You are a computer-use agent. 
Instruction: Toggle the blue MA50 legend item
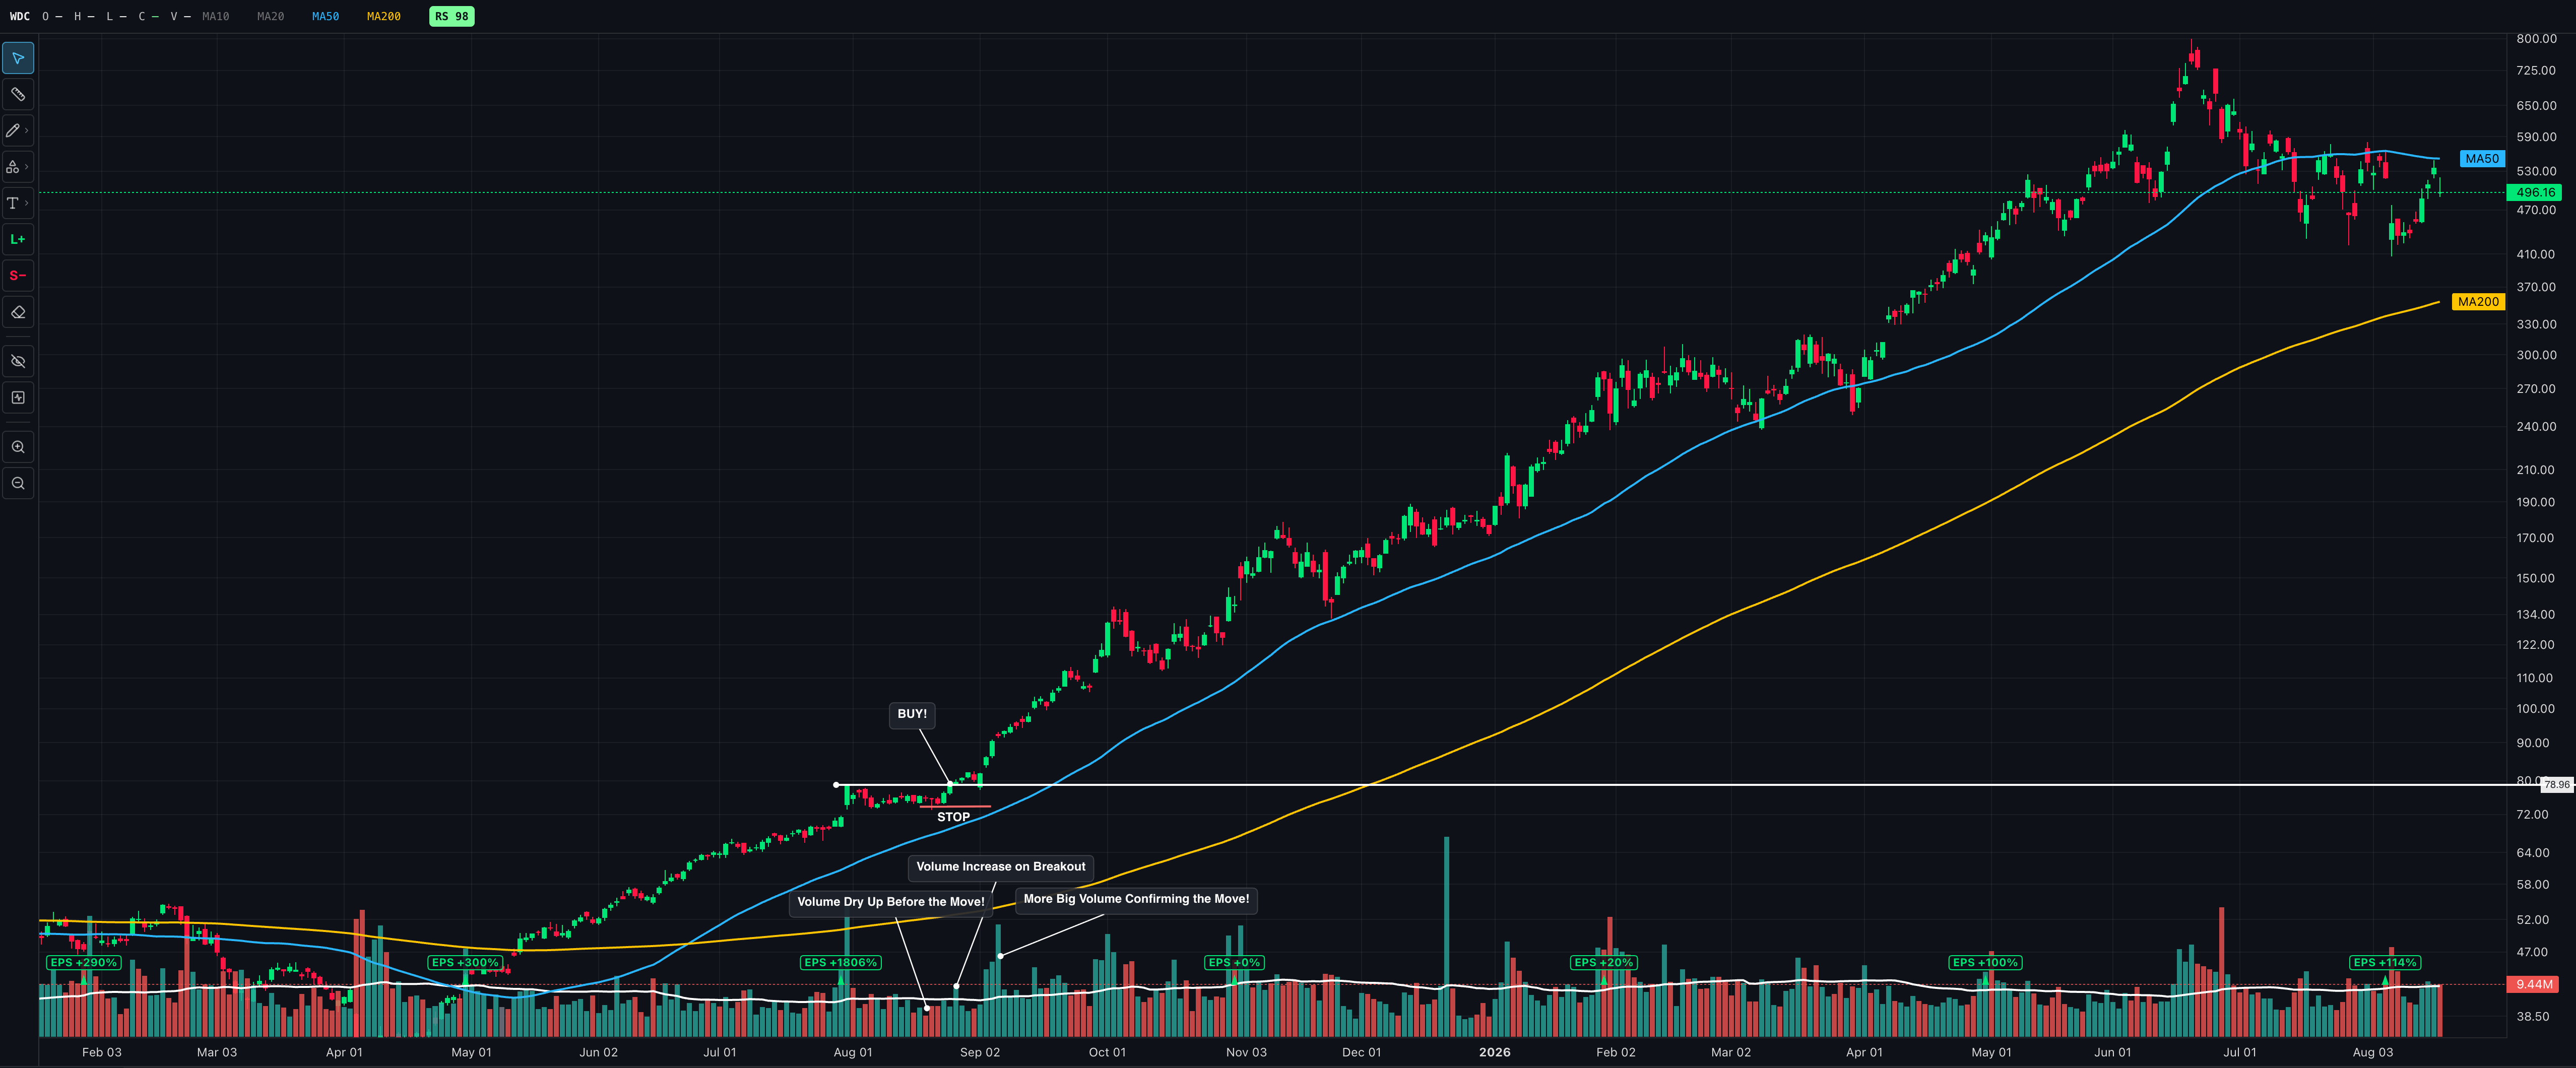325,16
